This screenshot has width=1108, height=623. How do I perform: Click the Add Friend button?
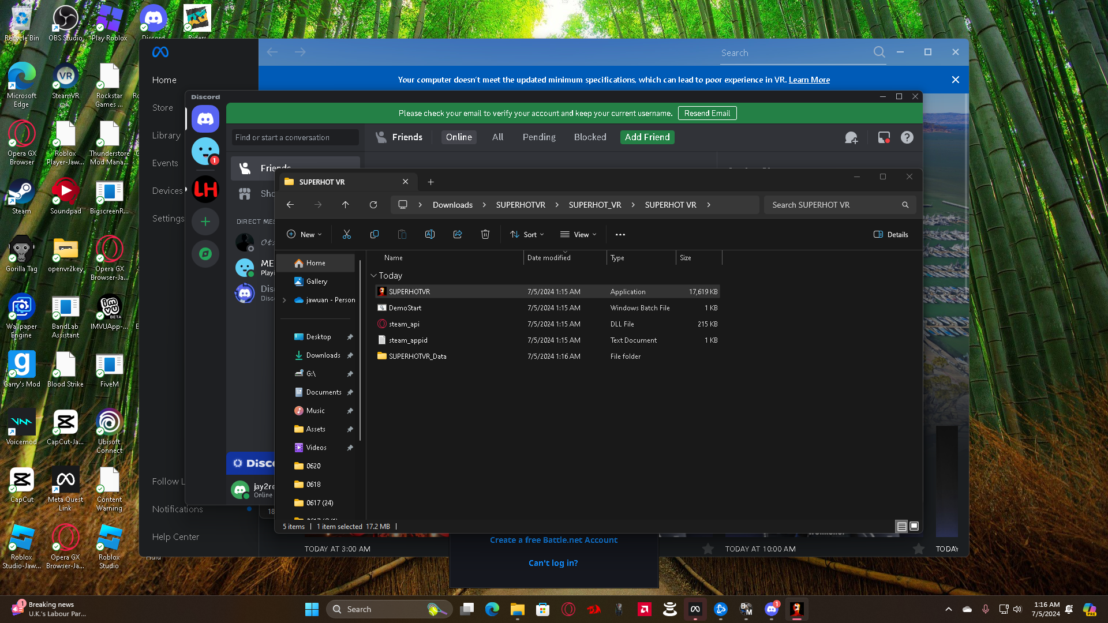coord(647,137)
